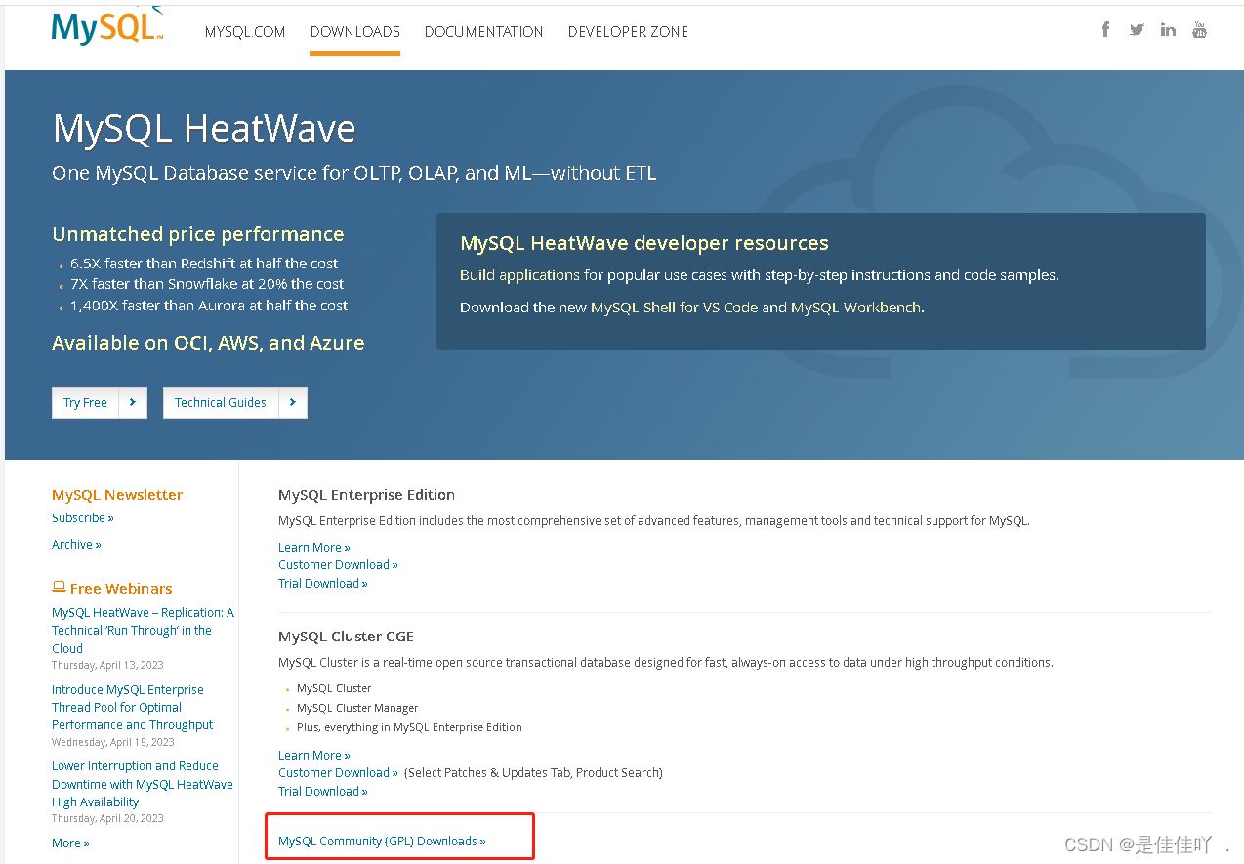Click '1,400X faster than Aurora' bullet text
Image resolution: width=1244 pixels, height=864 pixels.
(209, 306)
